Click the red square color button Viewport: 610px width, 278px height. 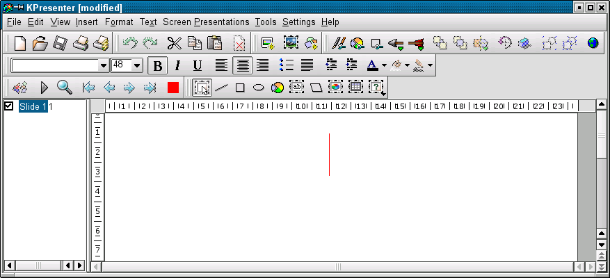tap(173, 88)
